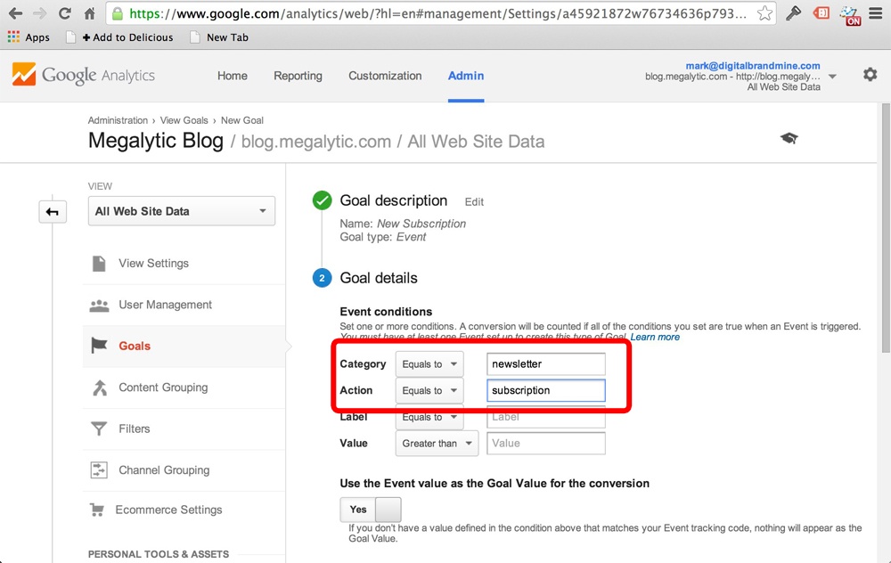
Task: Open Channel Grouping in sidebar
Action: pyautogui.click(x=164, y=470)
